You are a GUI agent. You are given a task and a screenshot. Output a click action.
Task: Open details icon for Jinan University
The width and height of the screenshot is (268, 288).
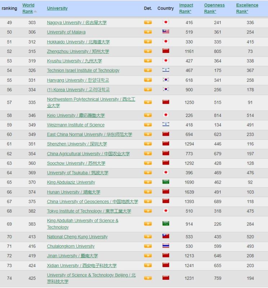(148, 256)
